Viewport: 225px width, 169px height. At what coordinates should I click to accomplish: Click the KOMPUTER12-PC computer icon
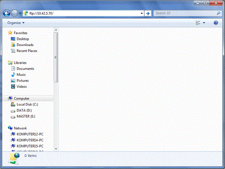(x=13, y=134)
